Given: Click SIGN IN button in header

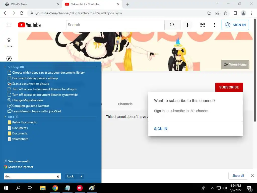Looking at the screenshot, I should [x=235, y=25].
